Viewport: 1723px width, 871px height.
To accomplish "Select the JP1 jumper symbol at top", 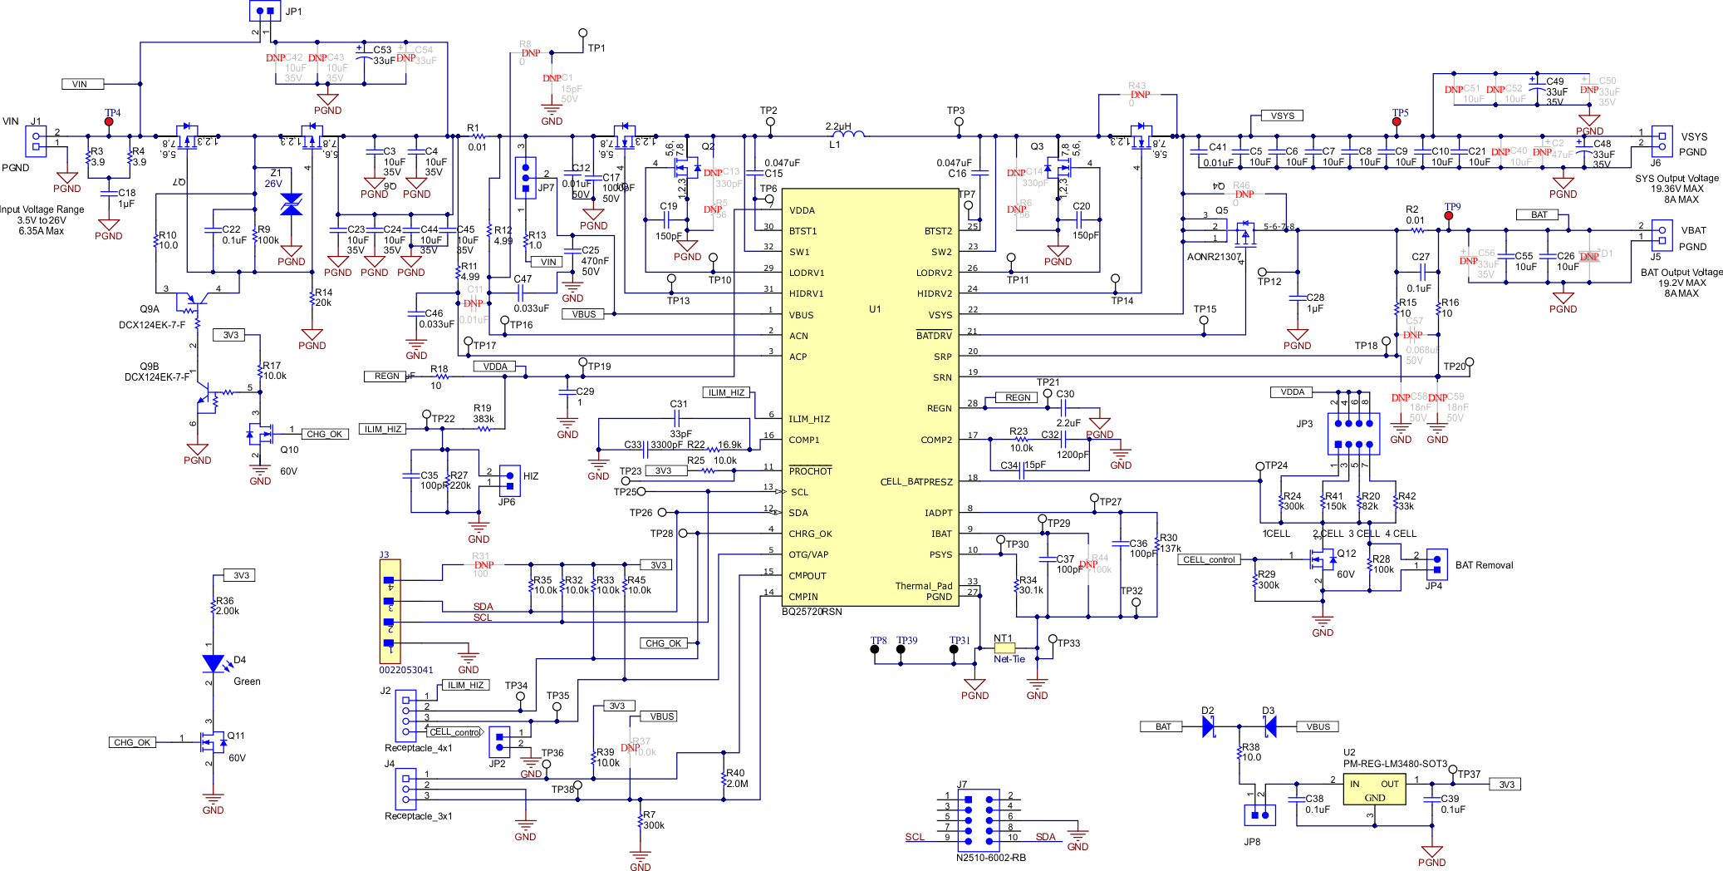I will click(265, 11).
